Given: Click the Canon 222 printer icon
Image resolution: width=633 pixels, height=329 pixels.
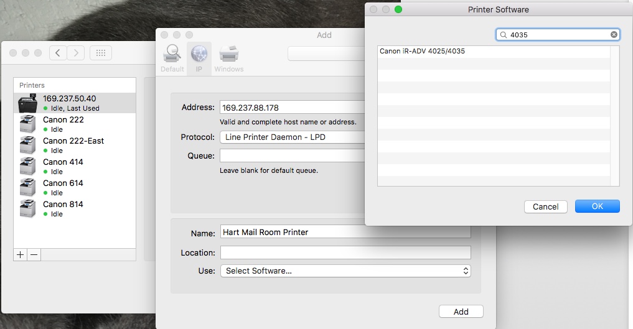Looking at the screenshot, I should (x=28, y=124).
